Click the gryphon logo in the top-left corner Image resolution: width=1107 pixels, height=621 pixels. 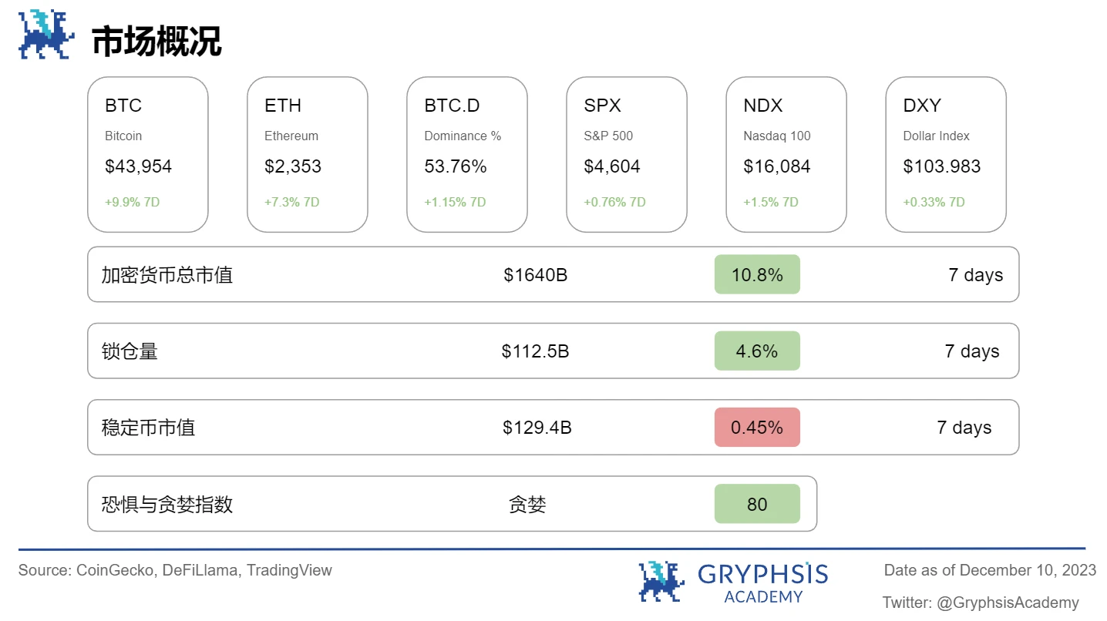click(46, 35)
